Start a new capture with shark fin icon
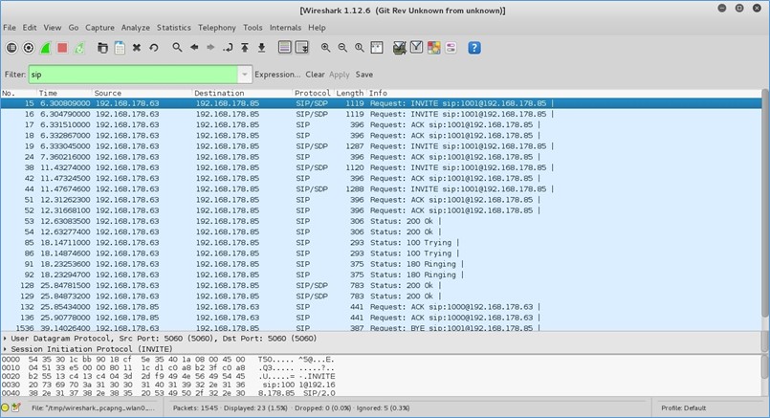Viewport: 770px width, 418px height. pyautogui.click(x=45, y=48)
